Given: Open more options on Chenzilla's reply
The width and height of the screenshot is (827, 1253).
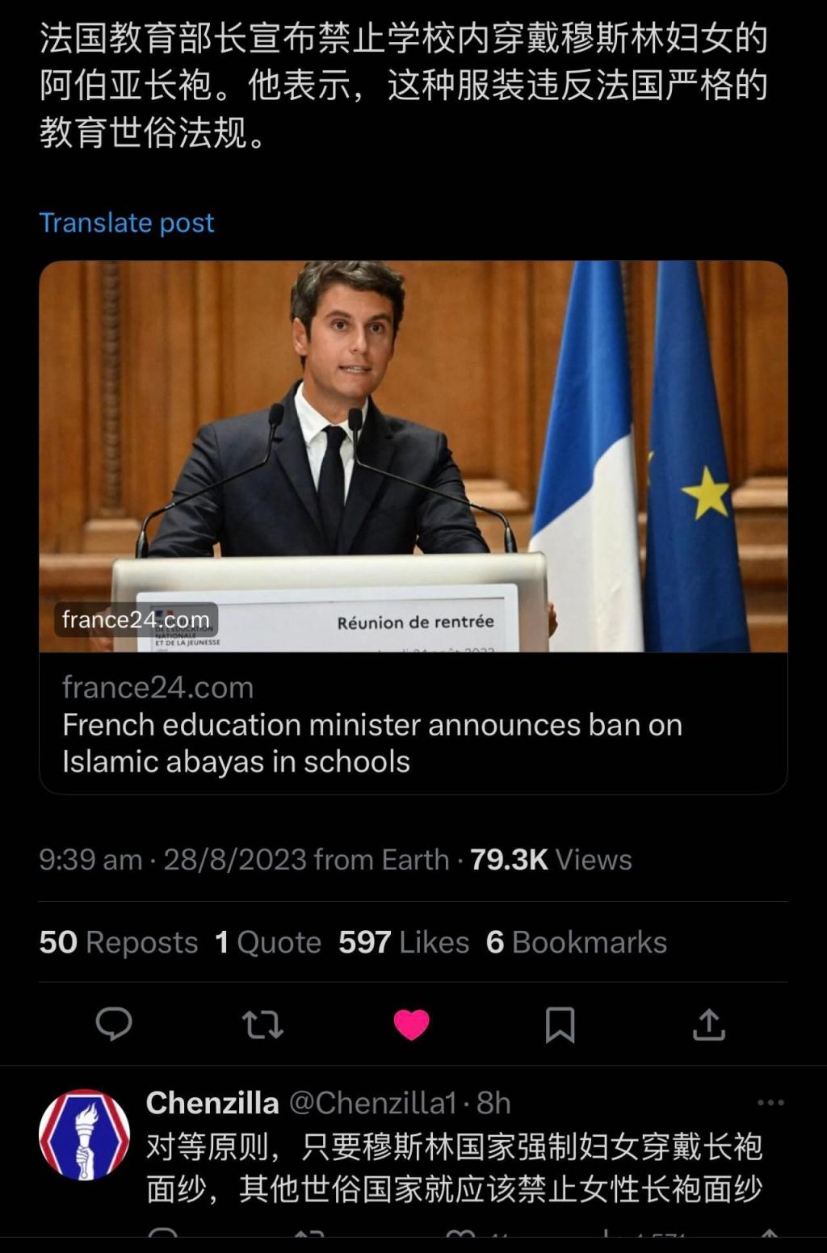Looking at the screenshot, I should click(770, 1103).
